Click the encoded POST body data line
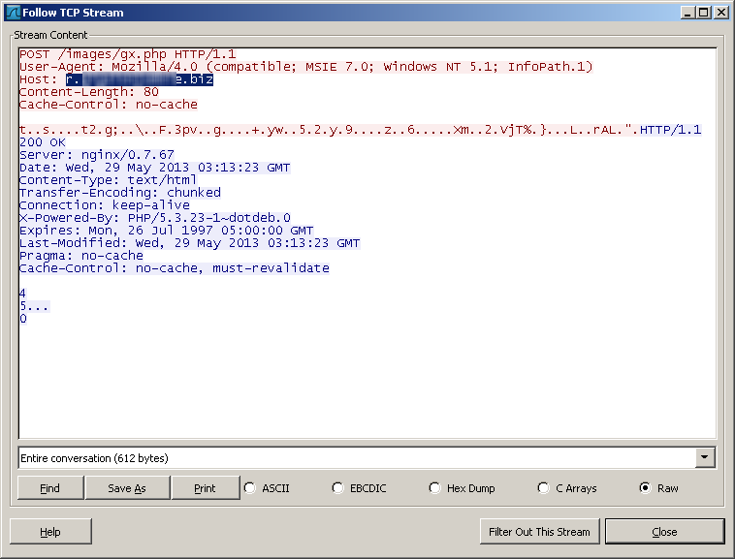The width and height of the screenshot is (735, 559). tap(329, 130)
